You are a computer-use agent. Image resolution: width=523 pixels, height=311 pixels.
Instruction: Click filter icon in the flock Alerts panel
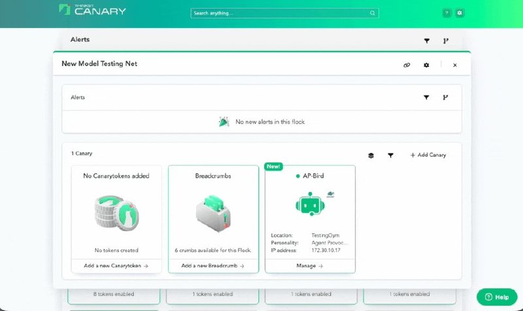pyautogui.click(x=426, y=97)
